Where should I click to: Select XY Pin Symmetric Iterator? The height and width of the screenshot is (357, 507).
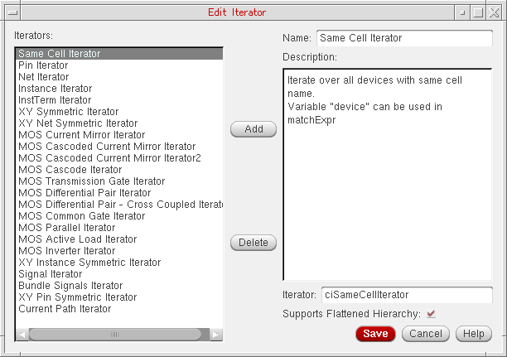119,297
